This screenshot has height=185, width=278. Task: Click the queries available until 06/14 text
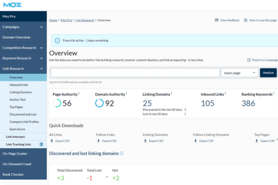[76, 82]
